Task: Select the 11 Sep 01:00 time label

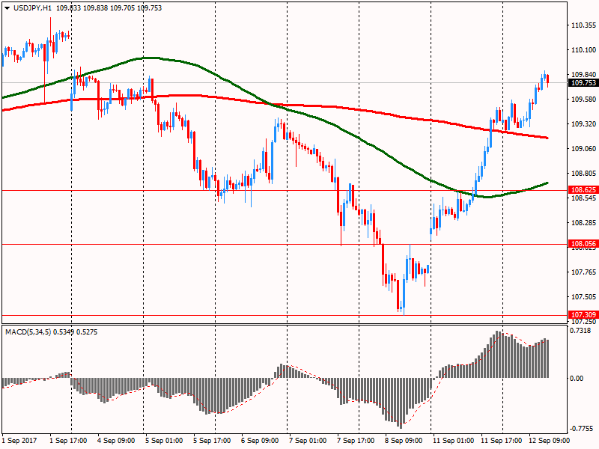Action: pos(453,441)
